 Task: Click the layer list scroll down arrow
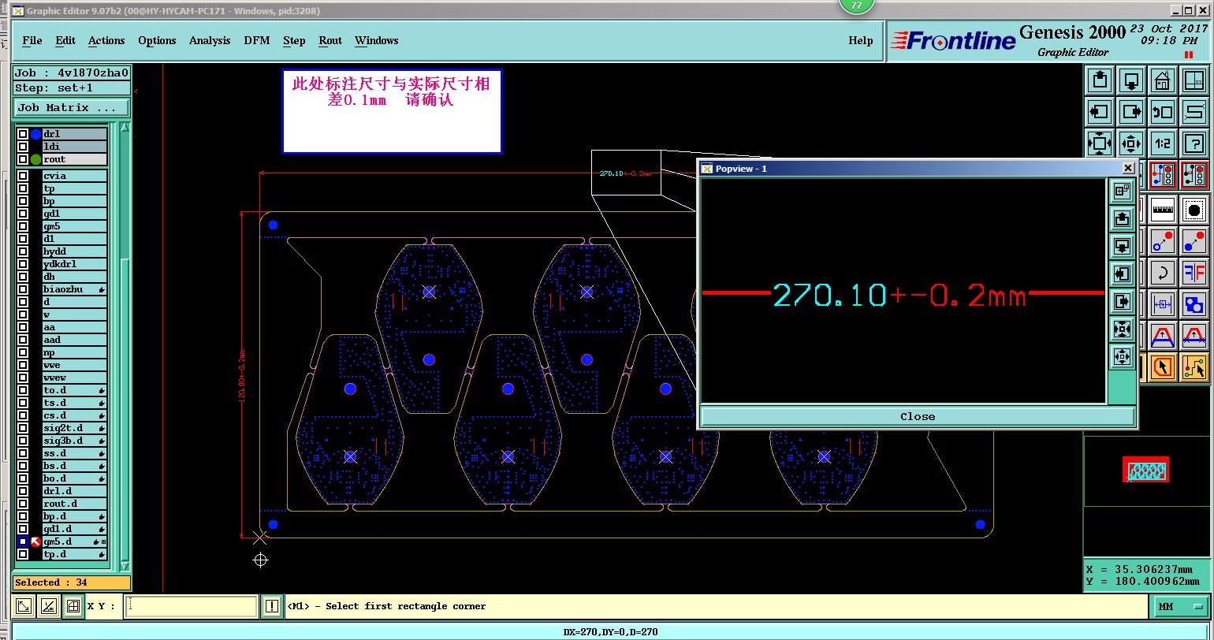pyautogui.click(x=125, y=565)
